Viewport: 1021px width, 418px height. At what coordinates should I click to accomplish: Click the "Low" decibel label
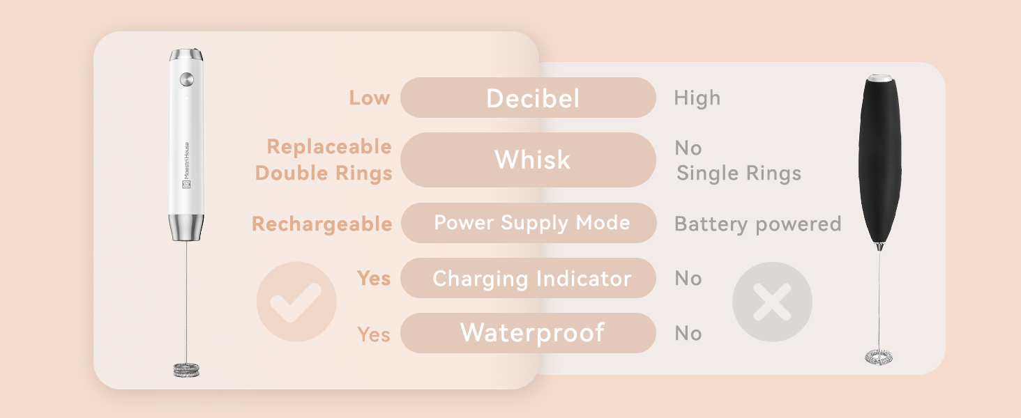[x=370, y=98]
